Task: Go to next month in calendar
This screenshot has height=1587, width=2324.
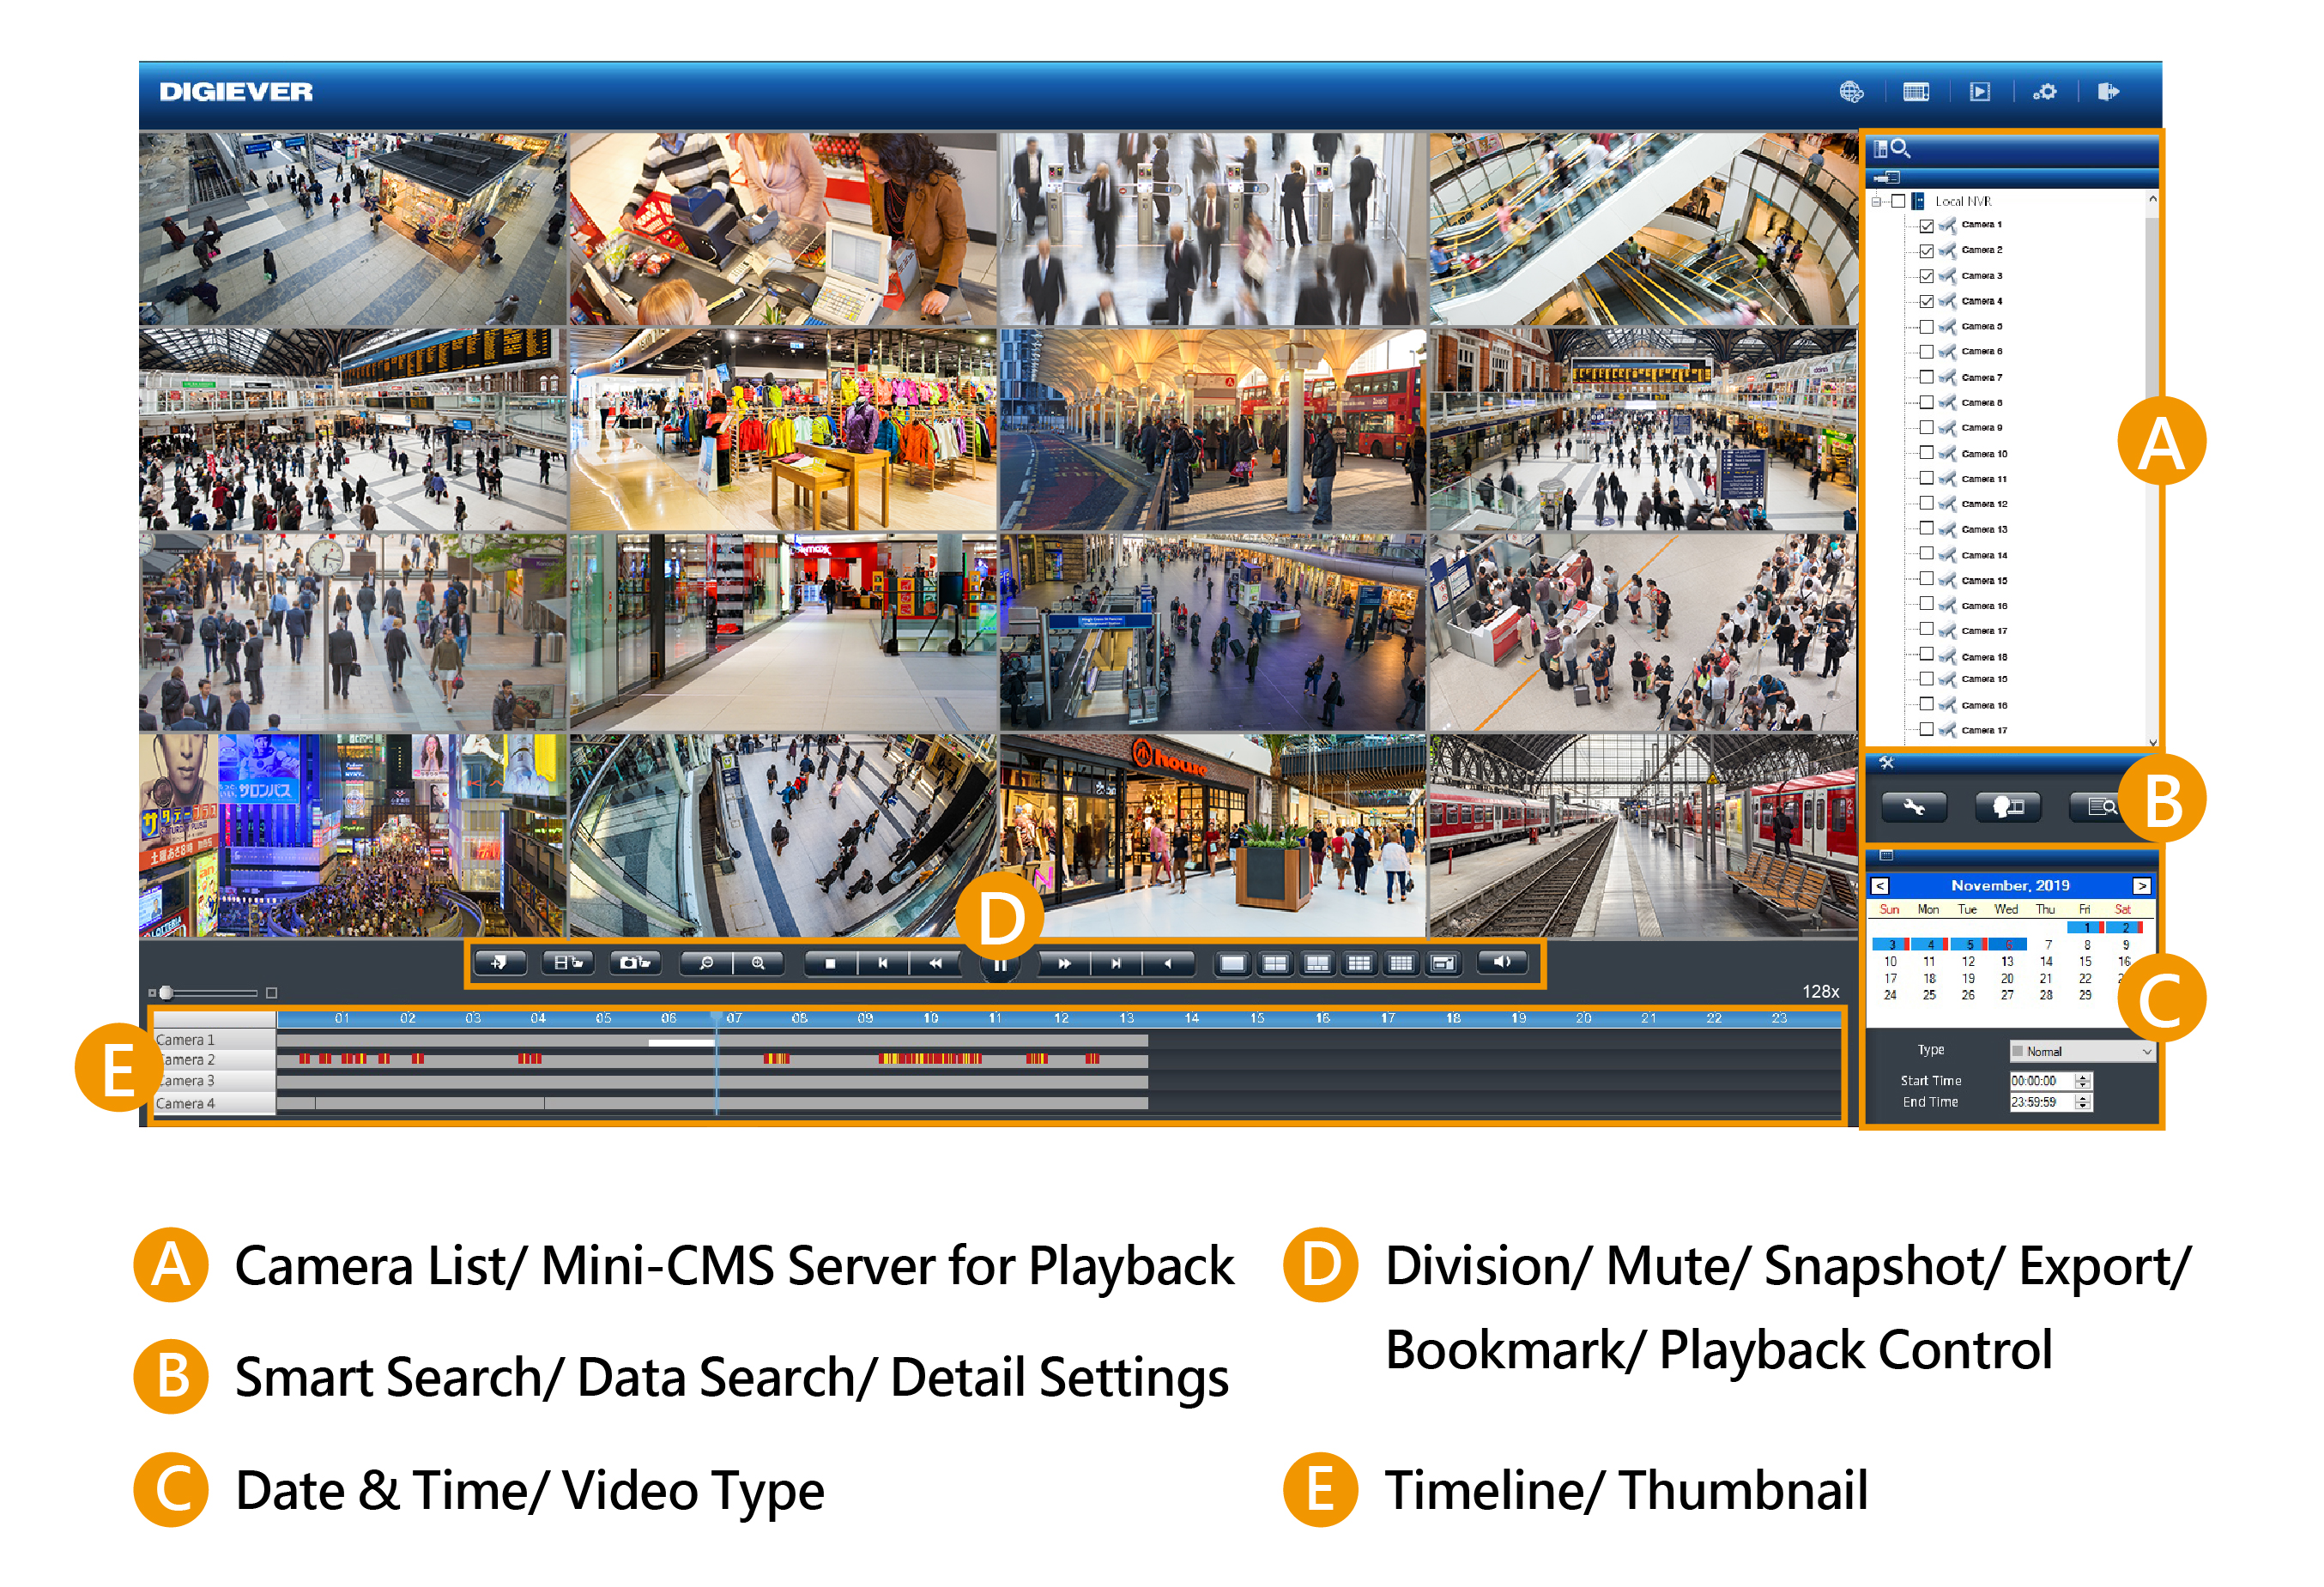Action: pyautogui.click(x=2141, y=885)
